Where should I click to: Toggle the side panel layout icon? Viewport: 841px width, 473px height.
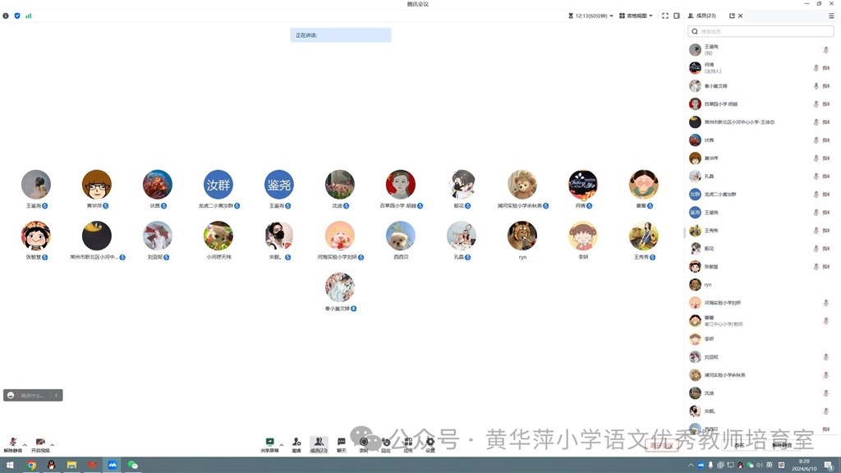(x=677, y=16)
